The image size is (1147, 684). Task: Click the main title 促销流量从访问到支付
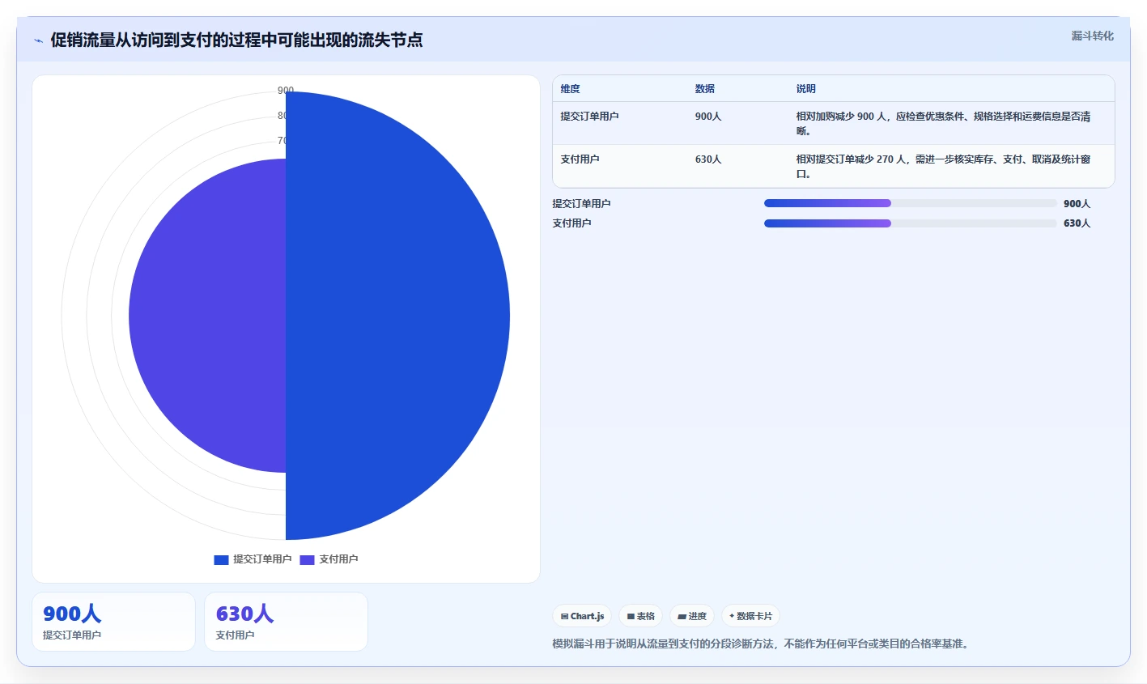236,40
